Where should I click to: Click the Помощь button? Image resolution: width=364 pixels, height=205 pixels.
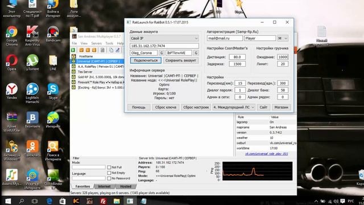point(139,107)
